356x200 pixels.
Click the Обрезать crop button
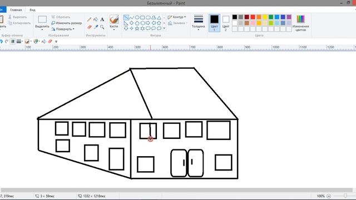[61, 17]
